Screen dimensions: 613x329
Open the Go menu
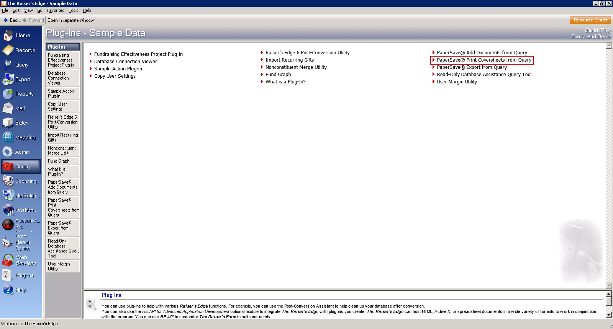tap(40, 10)
